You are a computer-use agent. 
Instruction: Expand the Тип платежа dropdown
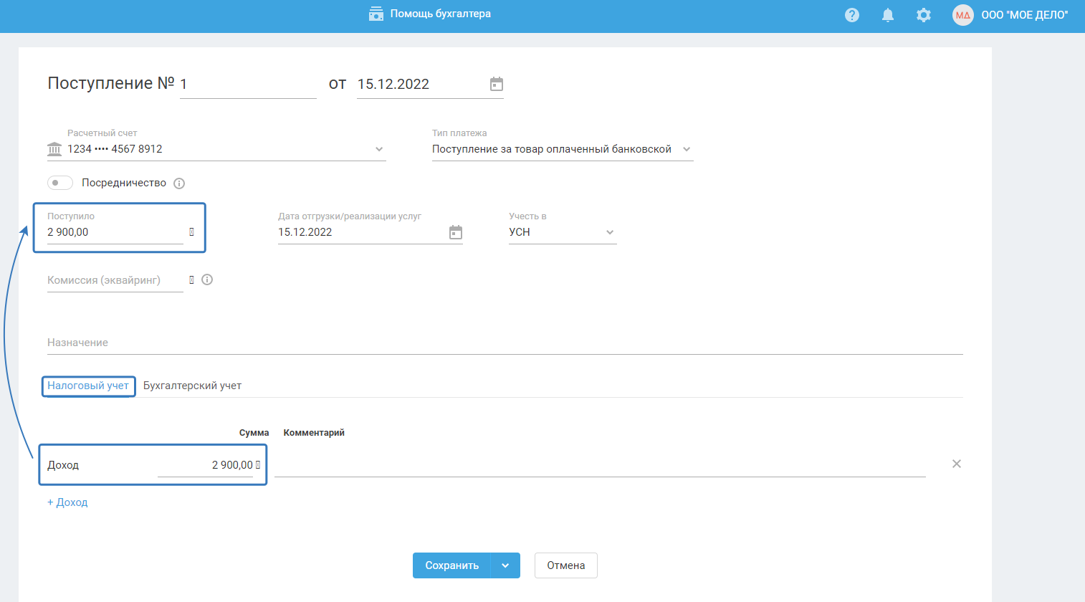(x=687, y=149)
